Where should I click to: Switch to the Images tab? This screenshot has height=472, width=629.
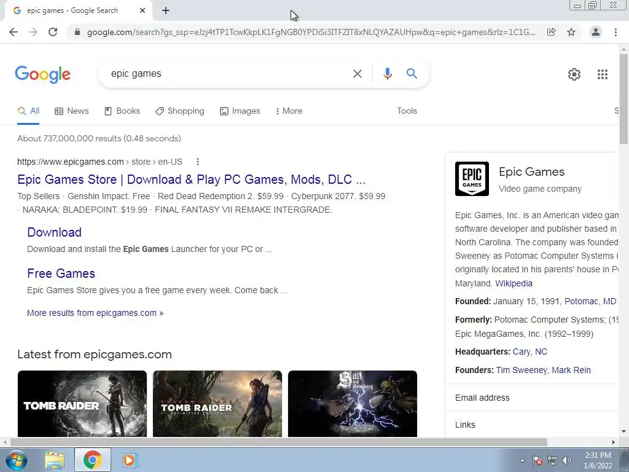point(240,111)
